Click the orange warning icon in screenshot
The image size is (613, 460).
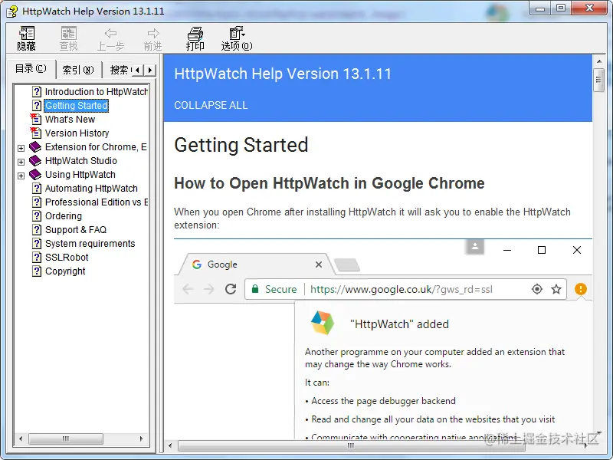click(x=581, y=289)
